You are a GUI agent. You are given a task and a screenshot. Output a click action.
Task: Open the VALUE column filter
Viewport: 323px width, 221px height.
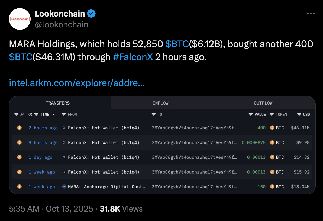pyautogui.click(x=251, y=115)
